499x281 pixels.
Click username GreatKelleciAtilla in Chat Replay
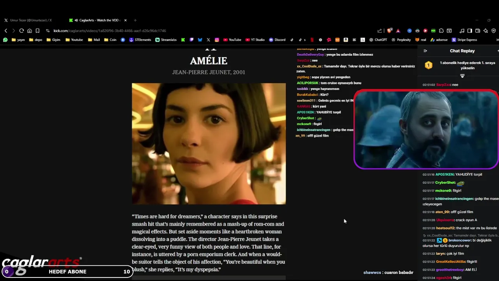[x=451, y=261]
